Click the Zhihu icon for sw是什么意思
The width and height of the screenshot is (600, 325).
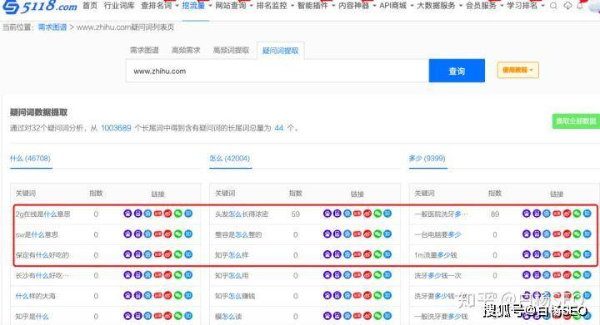click(188, 234)
